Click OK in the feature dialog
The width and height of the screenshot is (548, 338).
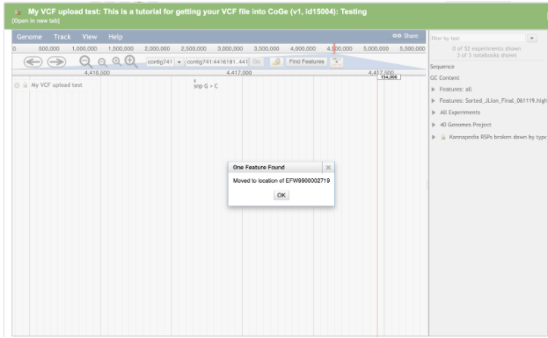pos(281,195)
